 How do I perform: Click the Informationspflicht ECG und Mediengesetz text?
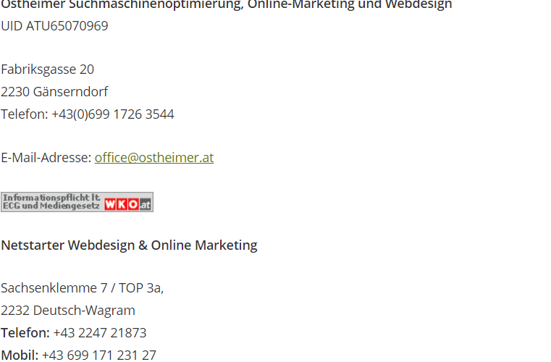(x=51, y=202)
